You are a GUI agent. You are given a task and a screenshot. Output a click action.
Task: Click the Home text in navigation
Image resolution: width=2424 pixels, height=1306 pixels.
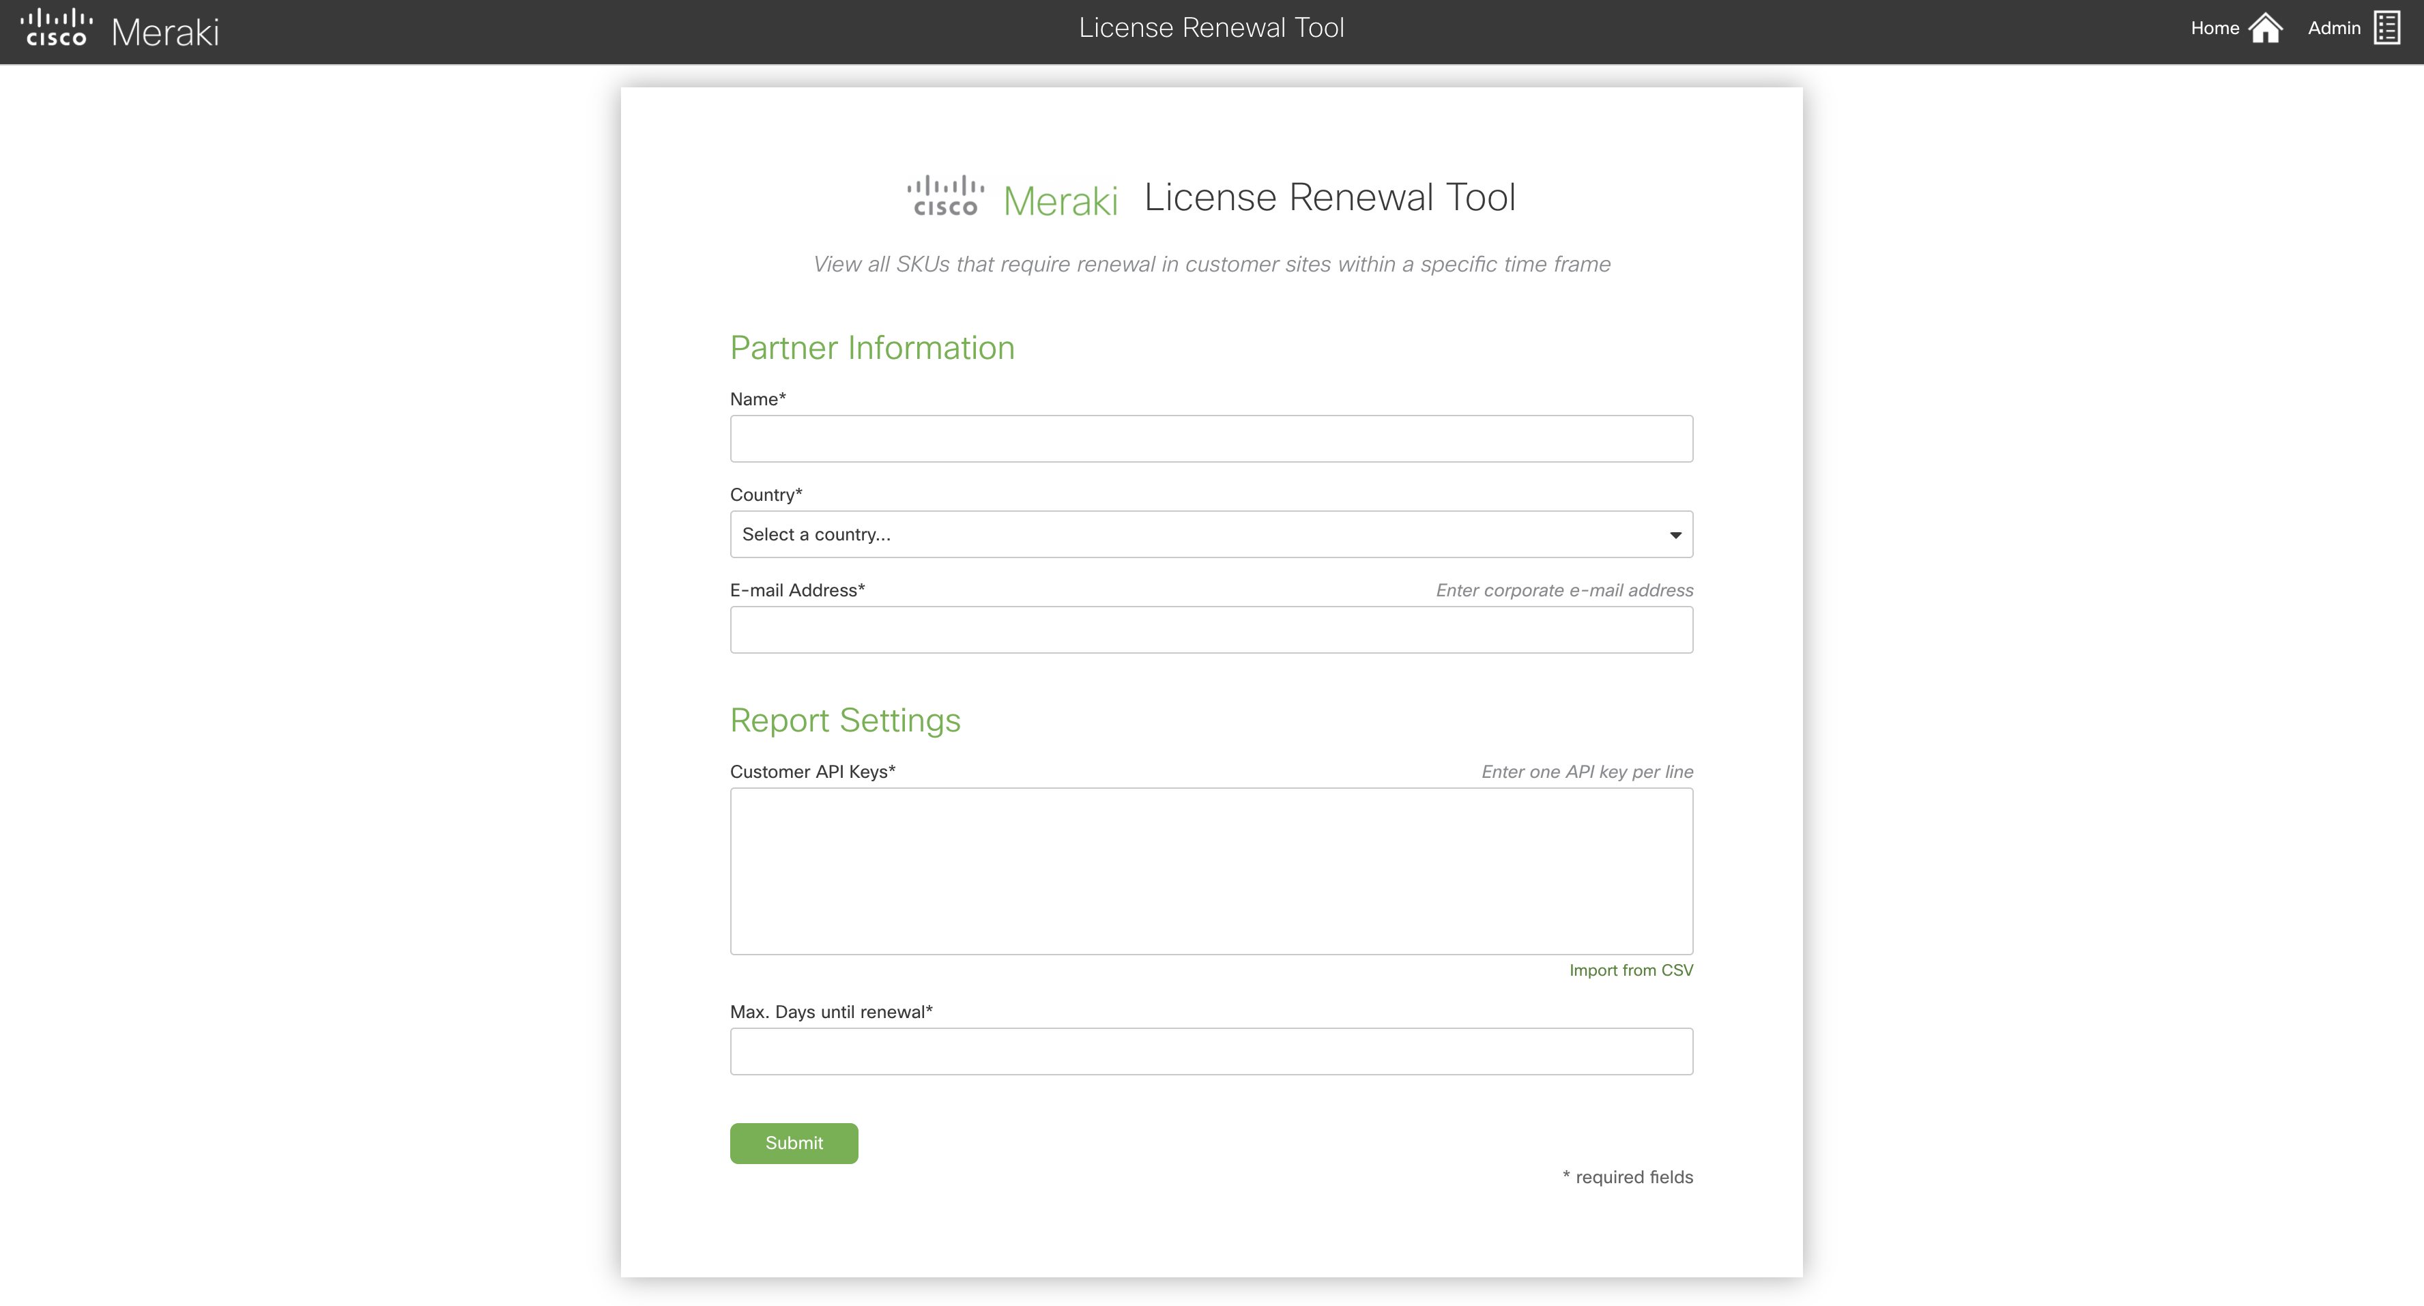pos(2214,28)
